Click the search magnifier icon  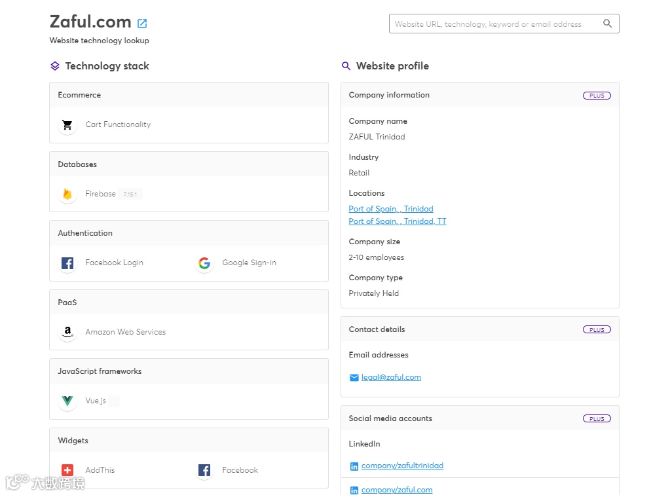pos(607,24)
